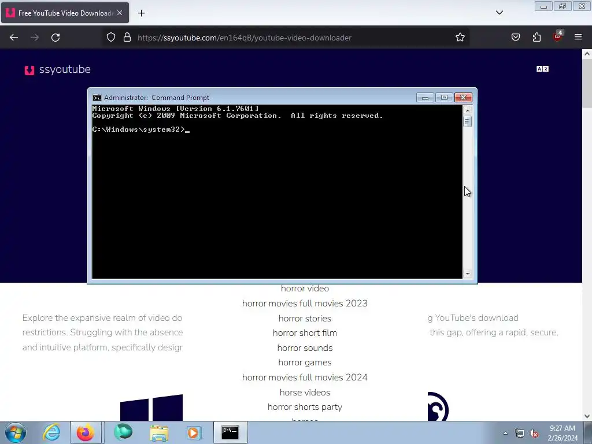Open a new Firefox tab
Viewport: 592px width, 444px height.
click(141, 13)
